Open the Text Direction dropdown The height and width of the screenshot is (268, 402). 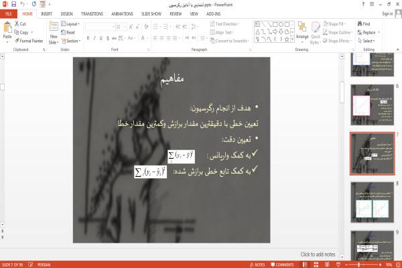coord(224,24)
